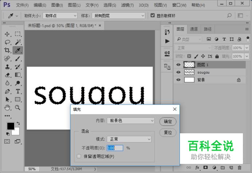Screen dimensions: 252x173
Task: Select the Healing Brush tool
Action: [7, 59]
